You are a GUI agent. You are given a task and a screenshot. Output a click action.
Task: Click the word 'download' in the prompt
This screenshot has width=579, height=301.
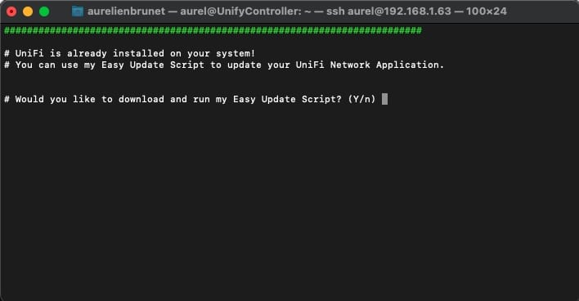(141, 99)
